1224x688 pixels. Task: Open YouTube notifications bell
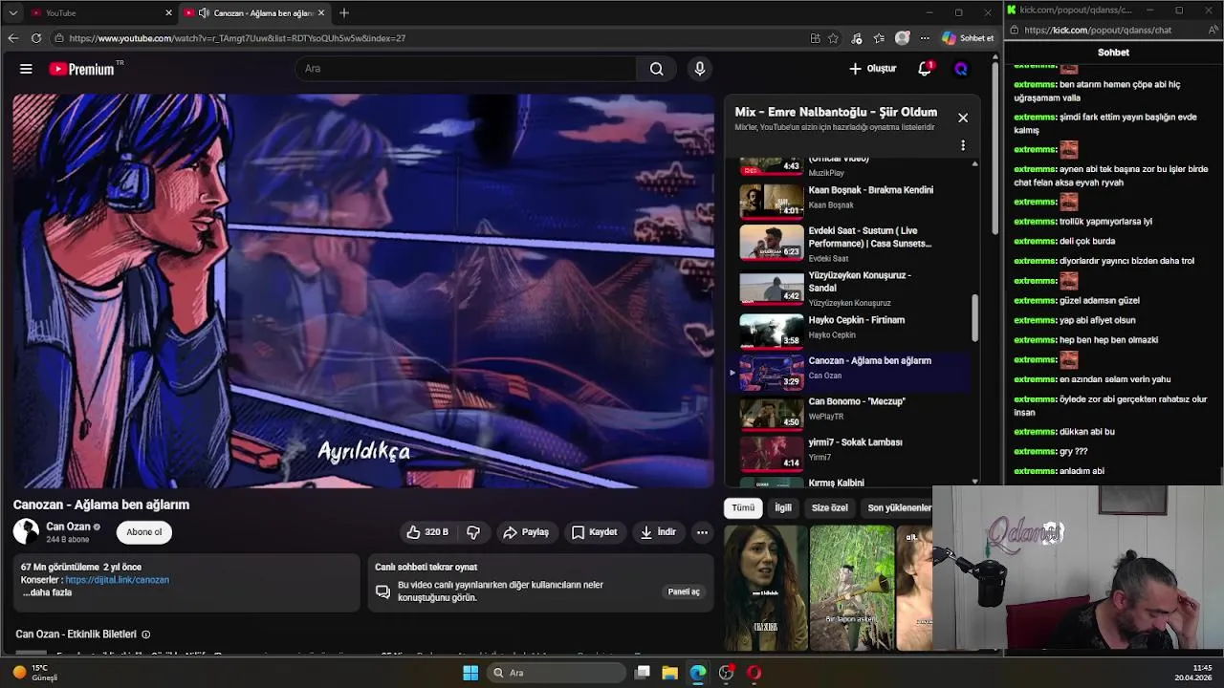click(925, 69)
